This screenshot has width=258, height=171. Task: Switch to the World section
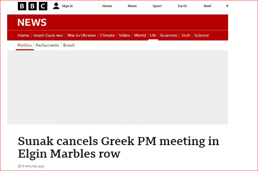pyautogui.click(x=140, y=35)
